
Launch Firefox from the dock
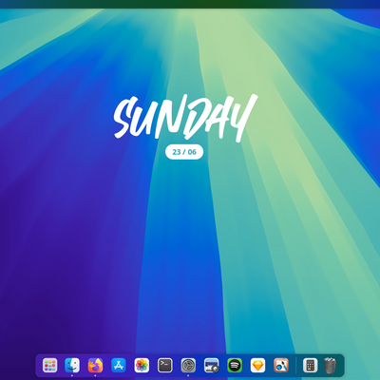[x=95, y=366]
